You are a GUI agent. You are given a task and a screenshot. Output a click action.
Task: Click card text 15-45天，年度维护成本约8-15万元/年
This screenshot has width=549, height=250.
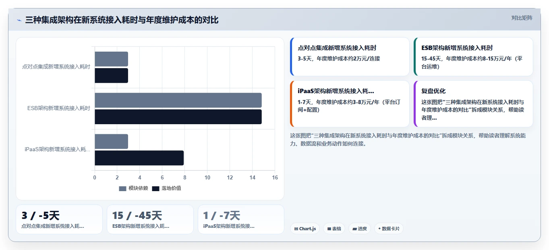(472, 62)
